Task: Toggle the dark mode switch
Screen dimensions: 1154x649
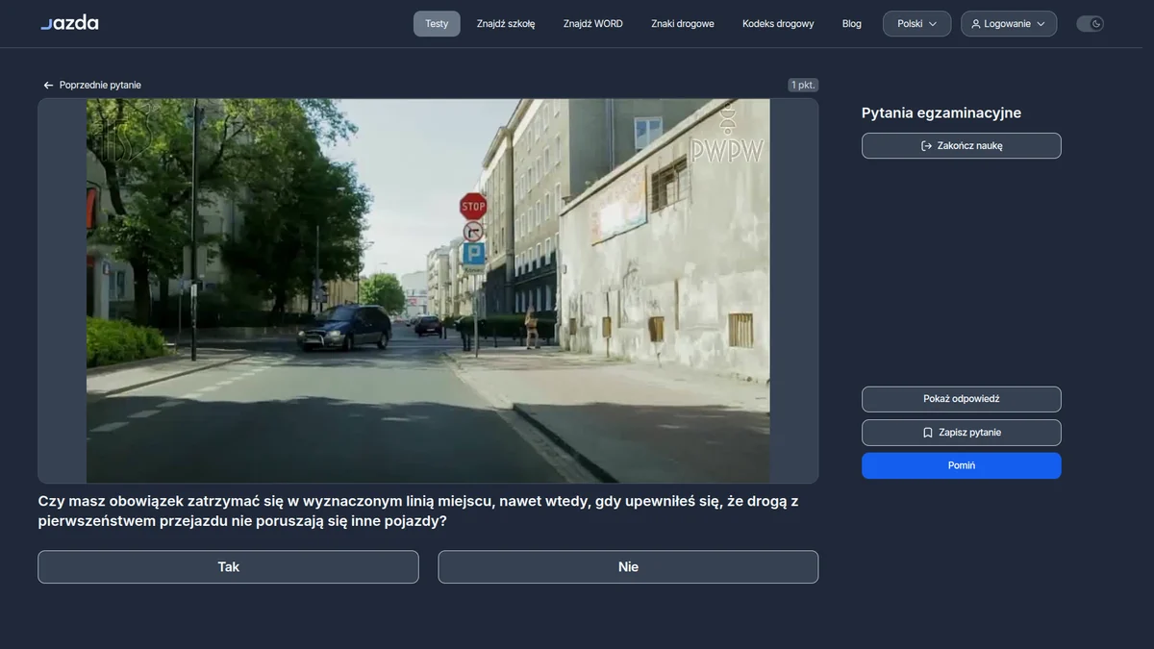Action: 1090,24
